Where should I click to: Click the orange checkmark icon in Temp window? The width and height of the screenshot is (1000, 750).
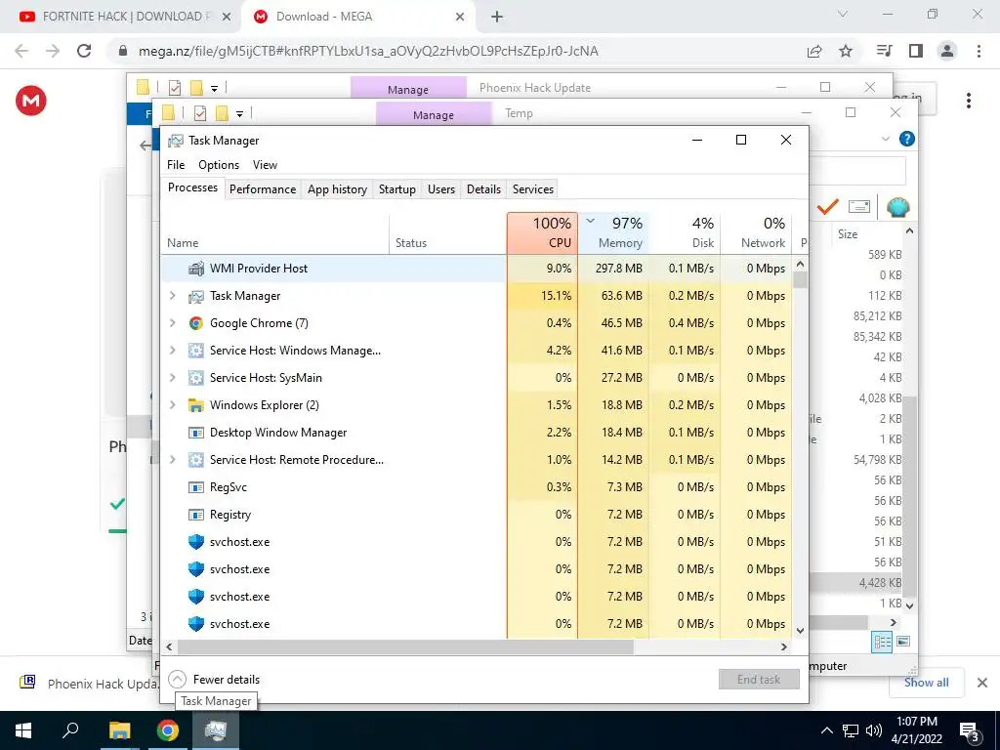coord(827,207)
